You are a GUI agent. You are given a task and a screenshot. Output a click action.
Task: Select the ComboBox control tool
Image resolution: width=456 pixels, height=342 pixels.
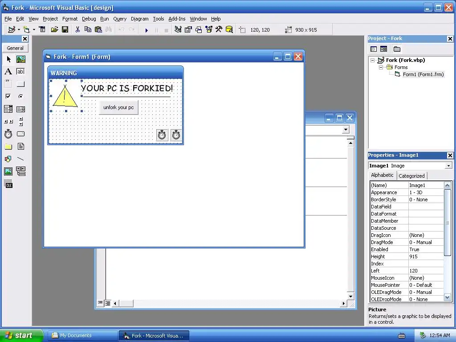(x=8, y=109)
